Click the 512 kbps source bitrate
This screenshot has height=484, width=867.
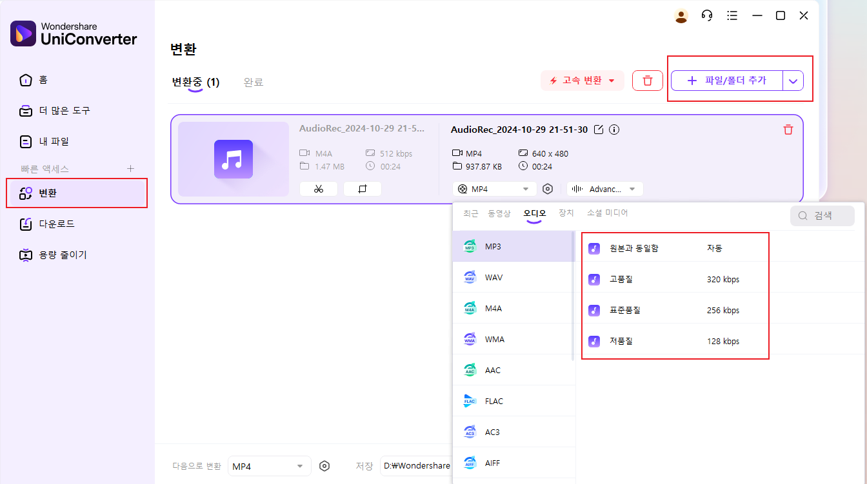(x=395, y=153)
